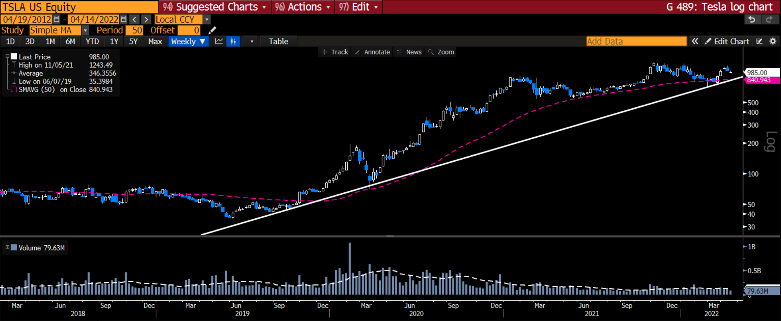781x321 pixels.
Task: Click the Volume series color swatch
Action: tap(14, 247)
